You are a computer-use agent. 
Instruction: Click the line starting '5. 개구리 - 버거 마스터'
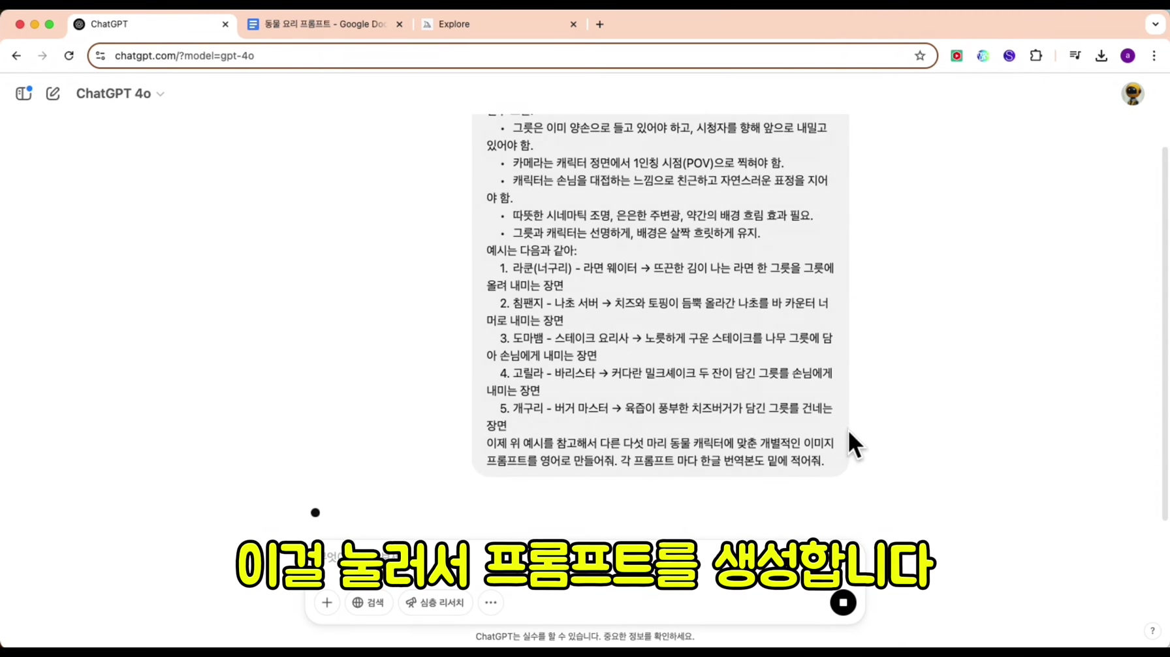(x=659, y=417)
